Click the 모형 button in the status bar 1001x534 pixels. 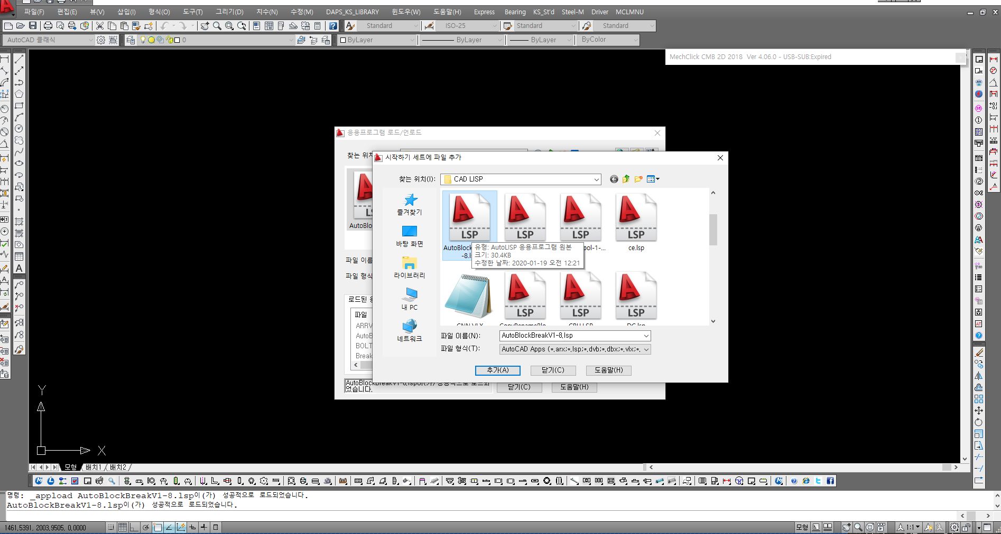802,527
